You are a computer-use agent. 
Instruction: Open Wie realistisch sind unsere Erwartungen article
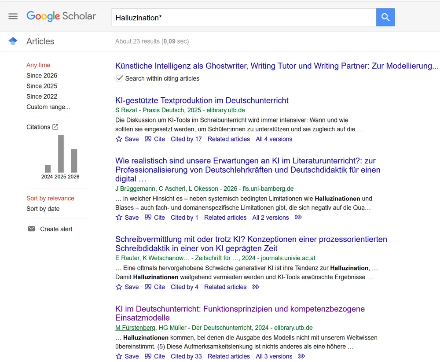tap(248, 170)
